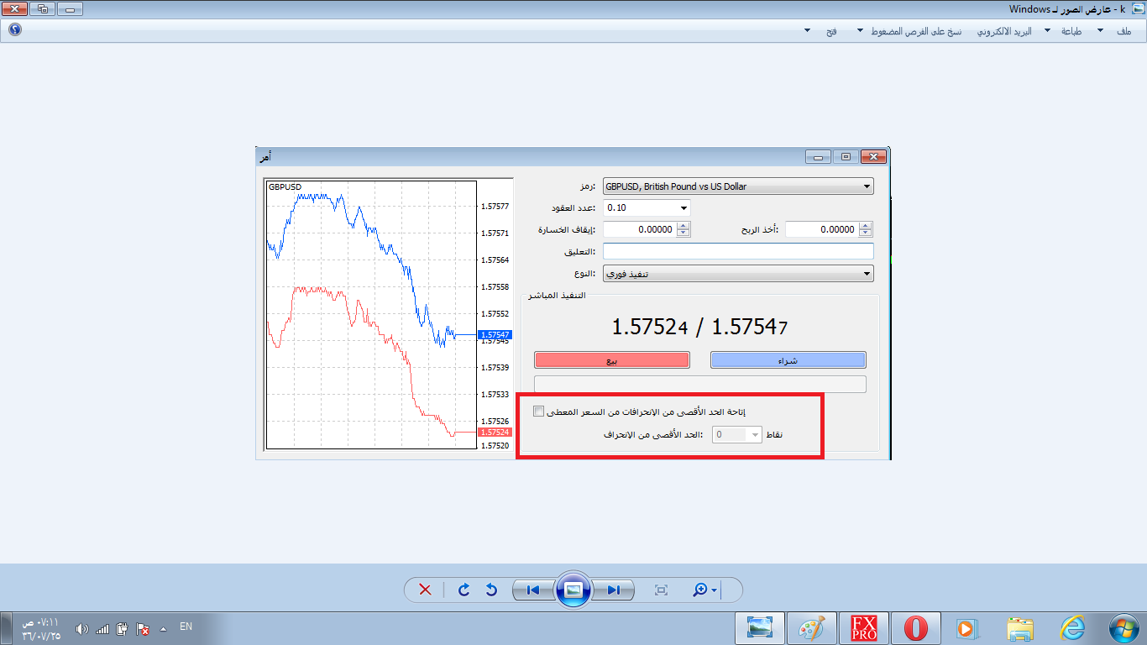Open the FxPro application on the taskbar
The height and width of the screenshot is (645, 1147).
pyautogui.click(x=864, y=628)
